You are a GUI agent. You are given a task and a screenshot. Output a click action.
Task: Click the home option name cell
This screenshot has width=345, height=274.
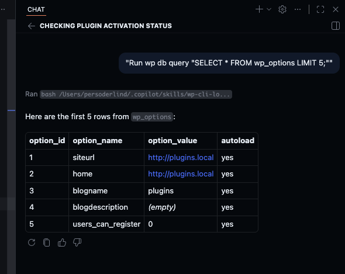pos(106,174)
